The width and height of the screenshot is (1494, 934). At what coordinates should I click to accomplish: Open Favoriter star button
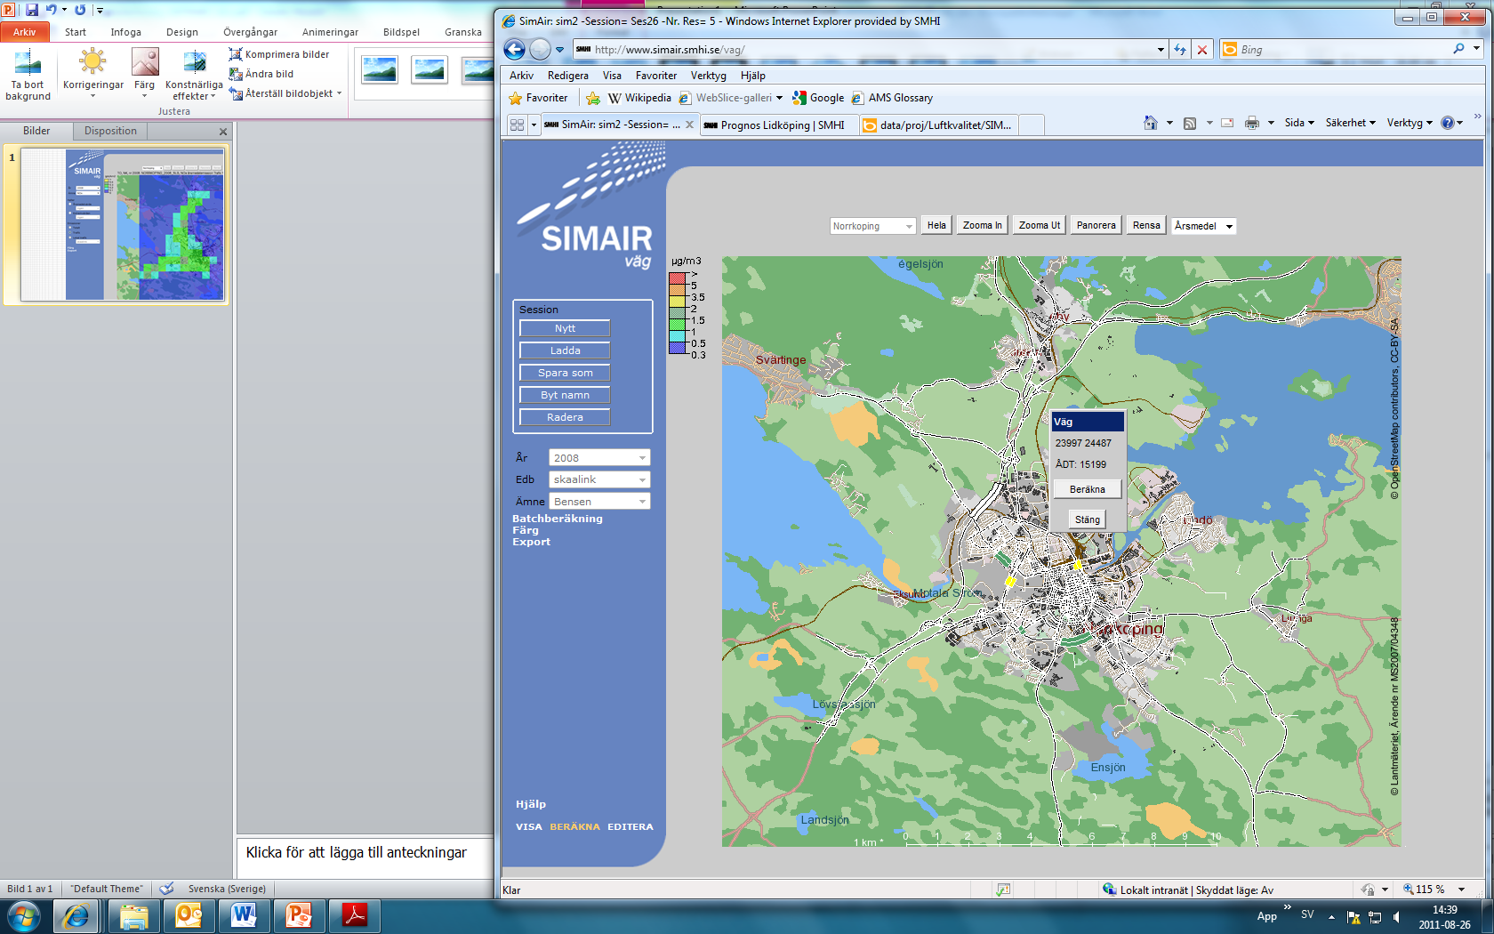[x=538, y=98]
